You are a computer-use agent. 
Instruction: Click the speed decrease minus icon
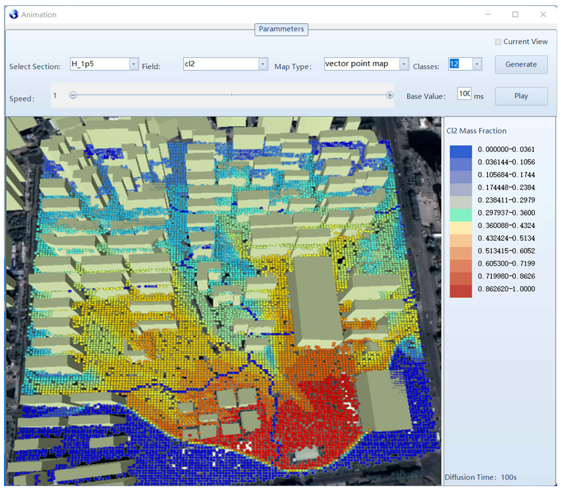tap(73, 95)
